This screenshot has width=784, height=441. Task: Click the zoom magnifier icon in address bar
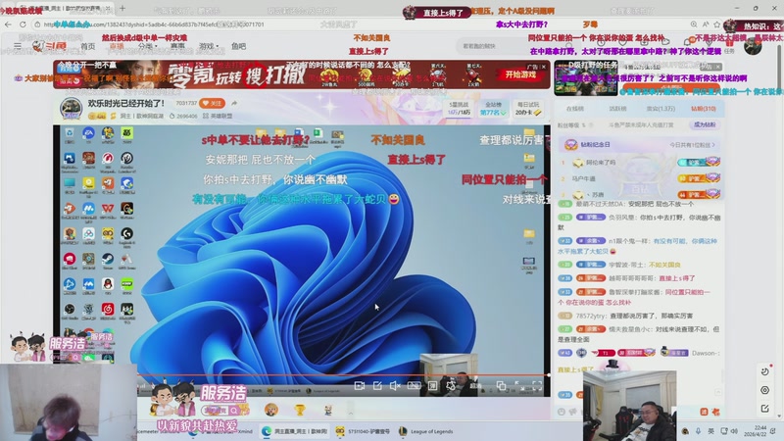coord(694,24)
